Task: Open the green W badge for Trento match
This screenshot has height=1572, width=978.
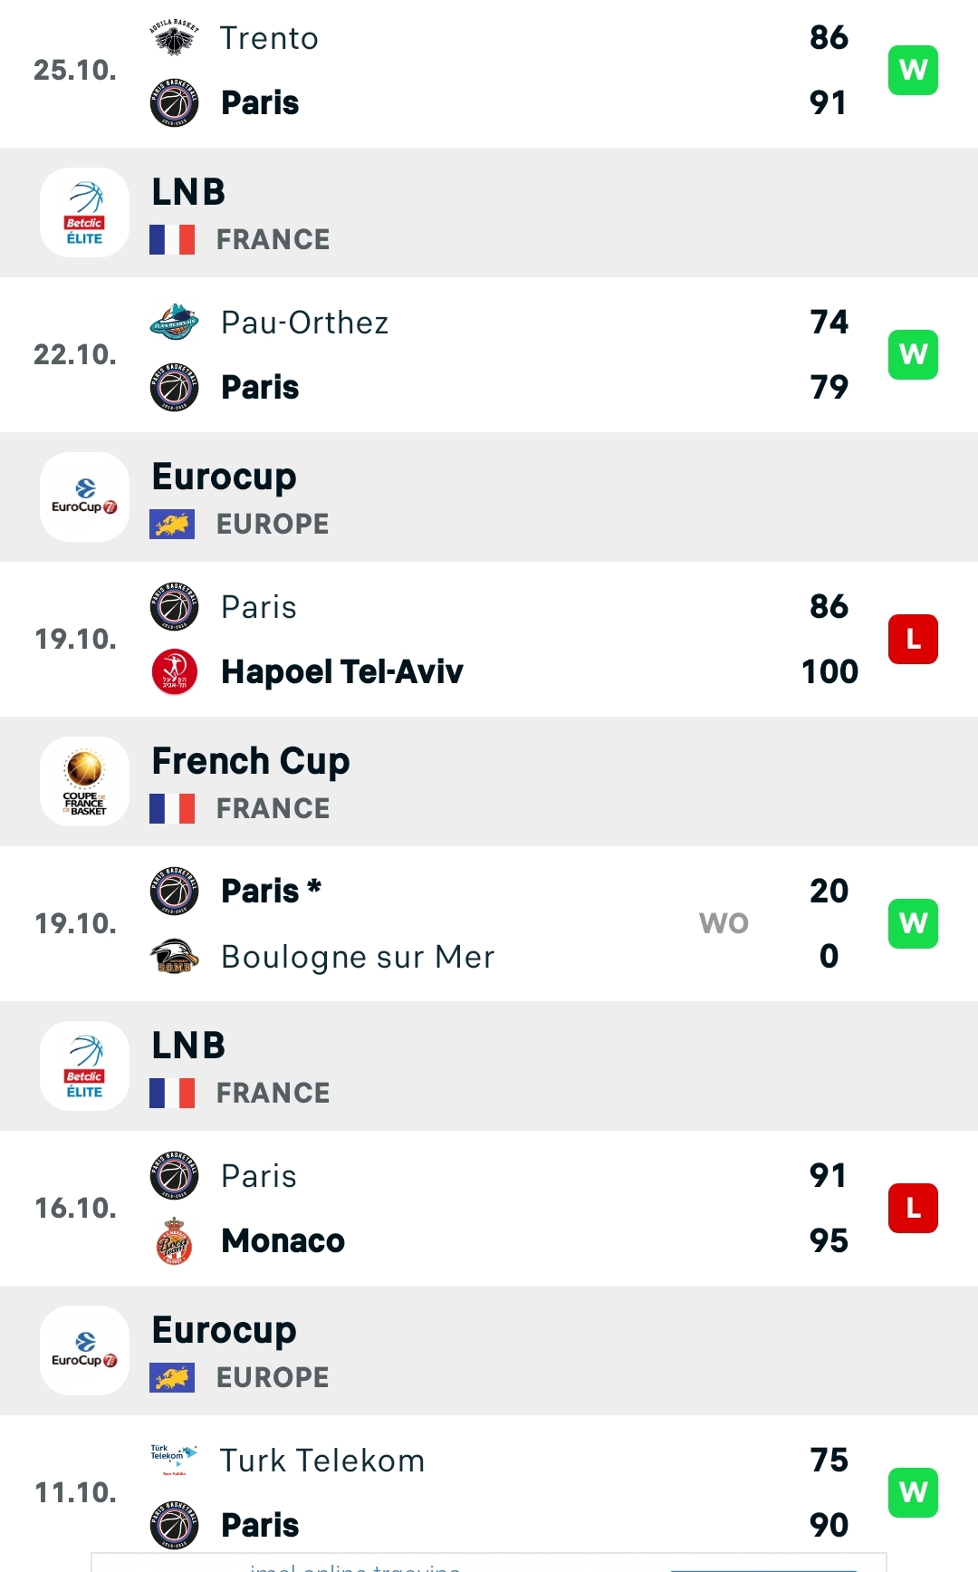Action: 913,70
